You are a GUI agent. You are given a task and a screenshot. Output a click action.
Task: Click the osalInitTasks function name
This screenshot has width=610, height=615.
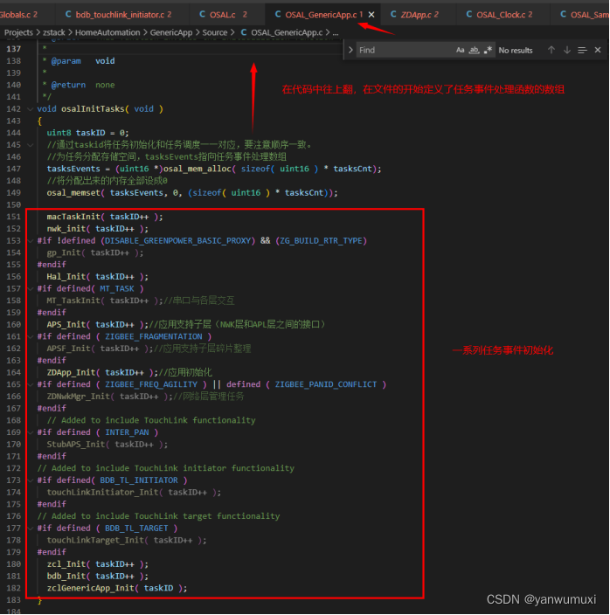(93, 108)
